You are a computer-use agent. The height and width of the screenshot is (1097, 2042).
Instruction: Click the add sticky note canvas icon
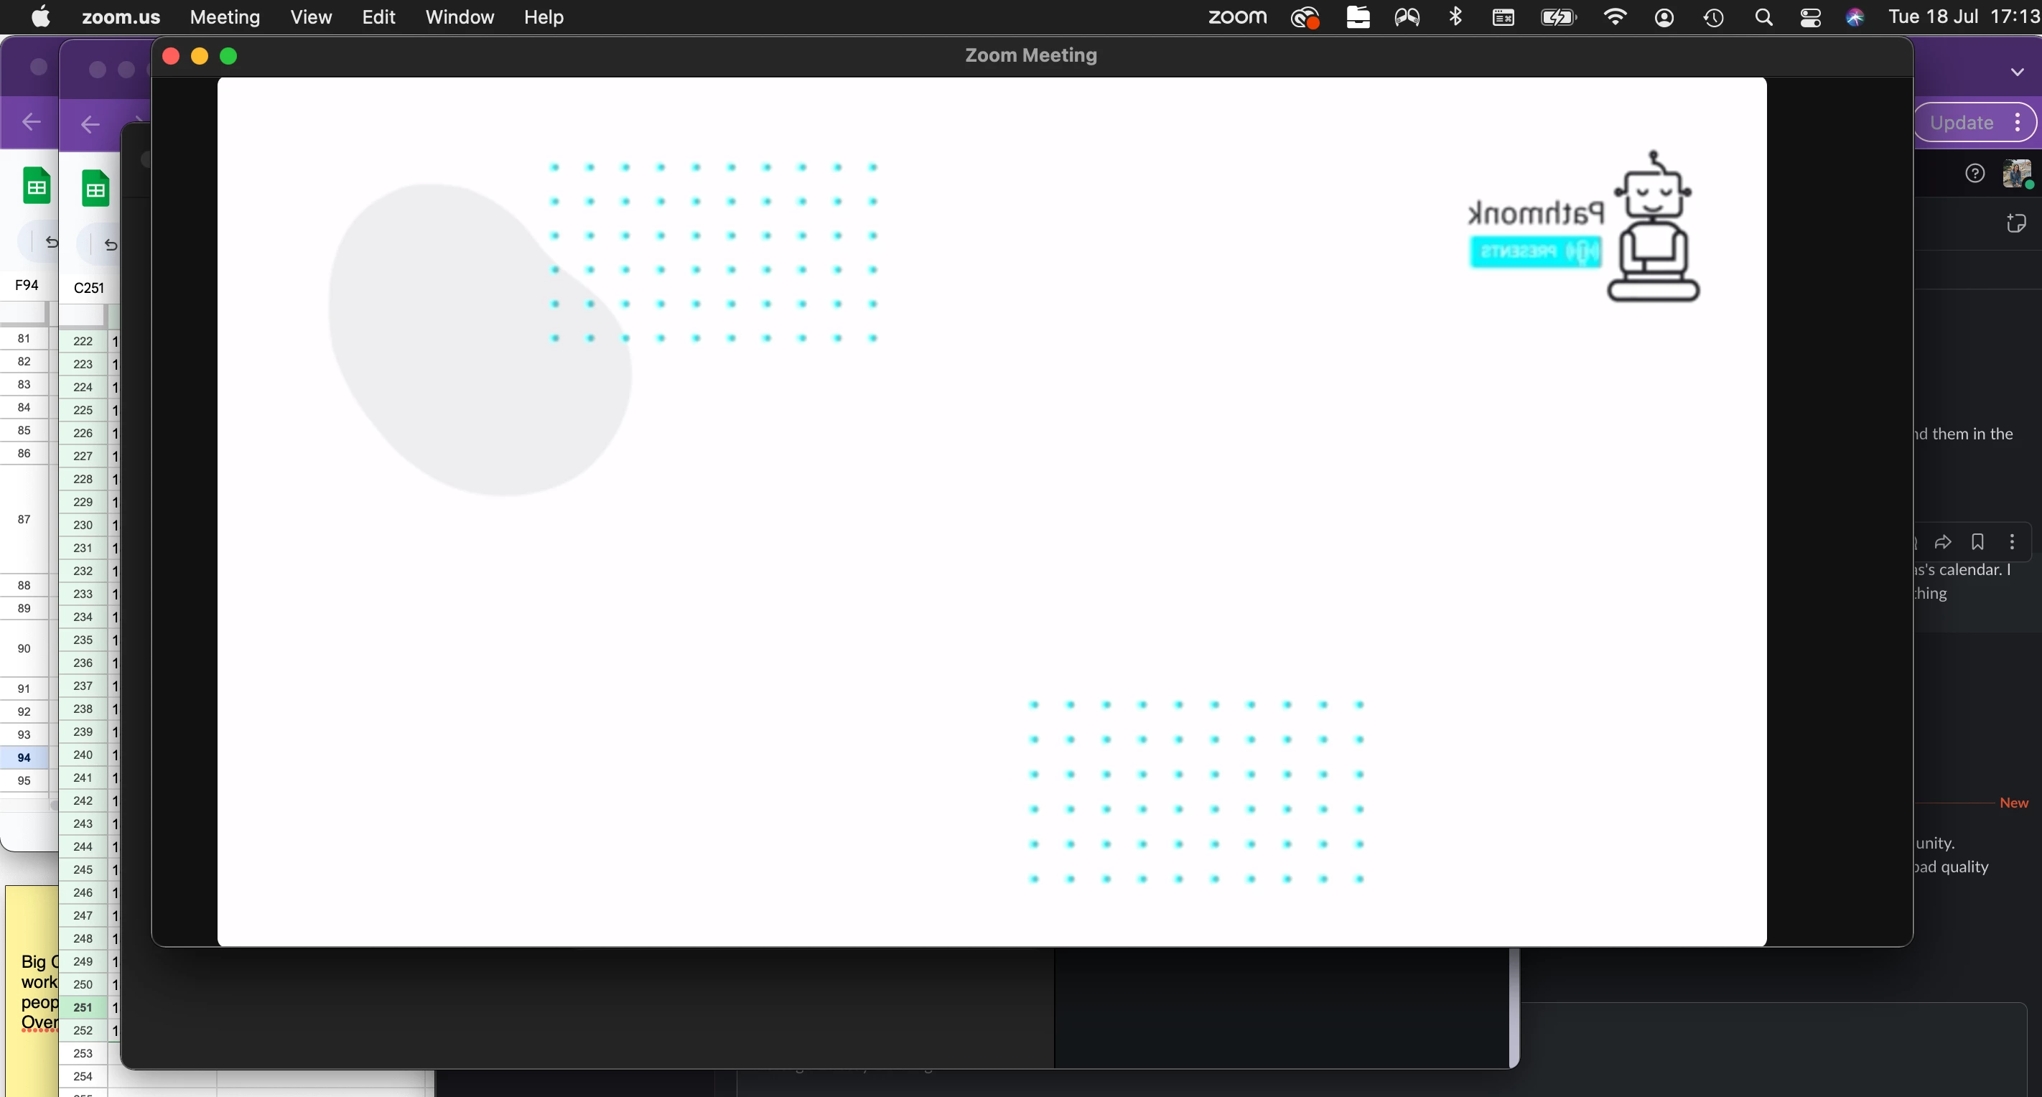point(2016,223)
